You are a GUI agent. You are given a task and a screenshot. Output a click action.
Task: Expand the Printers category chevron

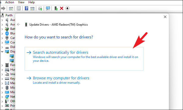[x=2, y=106]
